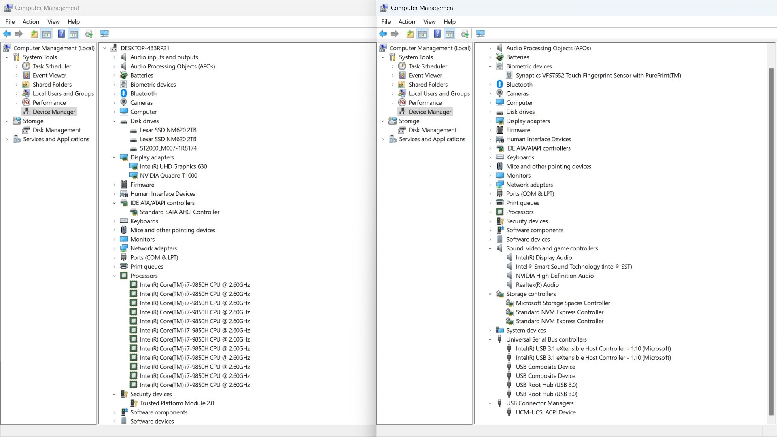Click Monitors icon in right window list
Screen dimensions: 777x437
(500, 175)
